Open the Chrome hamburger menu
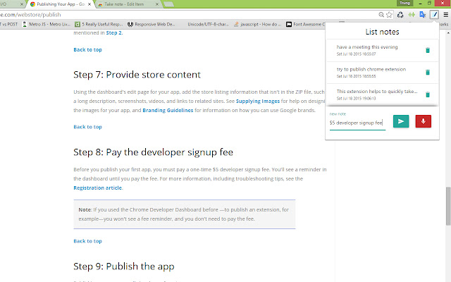 (445, 15)
